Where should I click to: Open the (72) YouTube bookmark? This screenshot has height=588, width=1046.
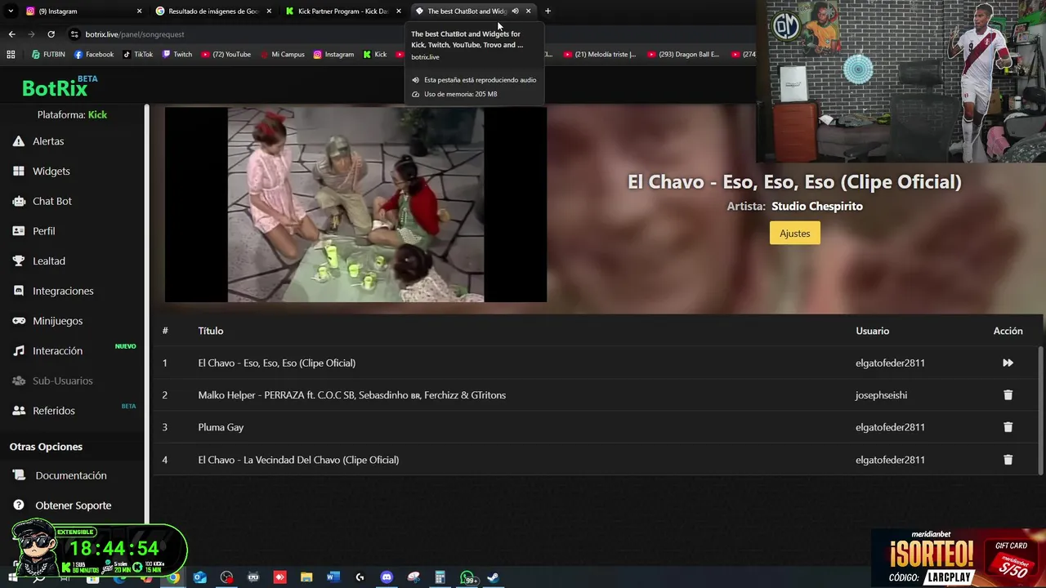coord(226,55)
